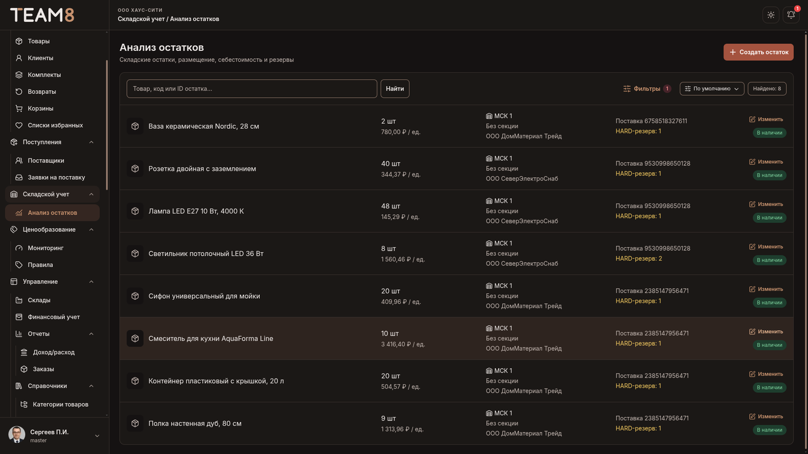Open the notifications bell
This screenshot has height=454, width=808.
pyautogui.click(x=791, y=15)
